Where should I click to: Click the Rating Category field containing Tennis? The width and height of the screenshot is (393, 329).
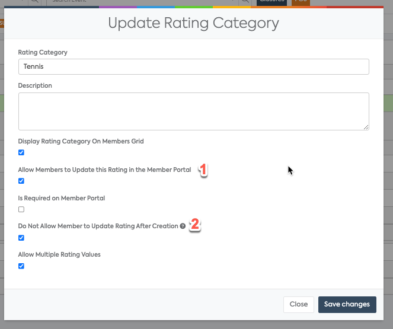(193, 66)
